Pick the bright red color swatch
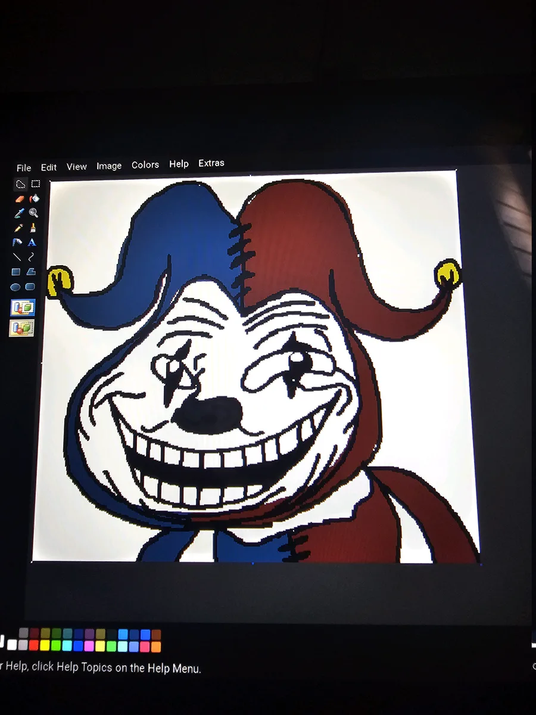Viewport: 536px width, 715px height. [34, 645]
